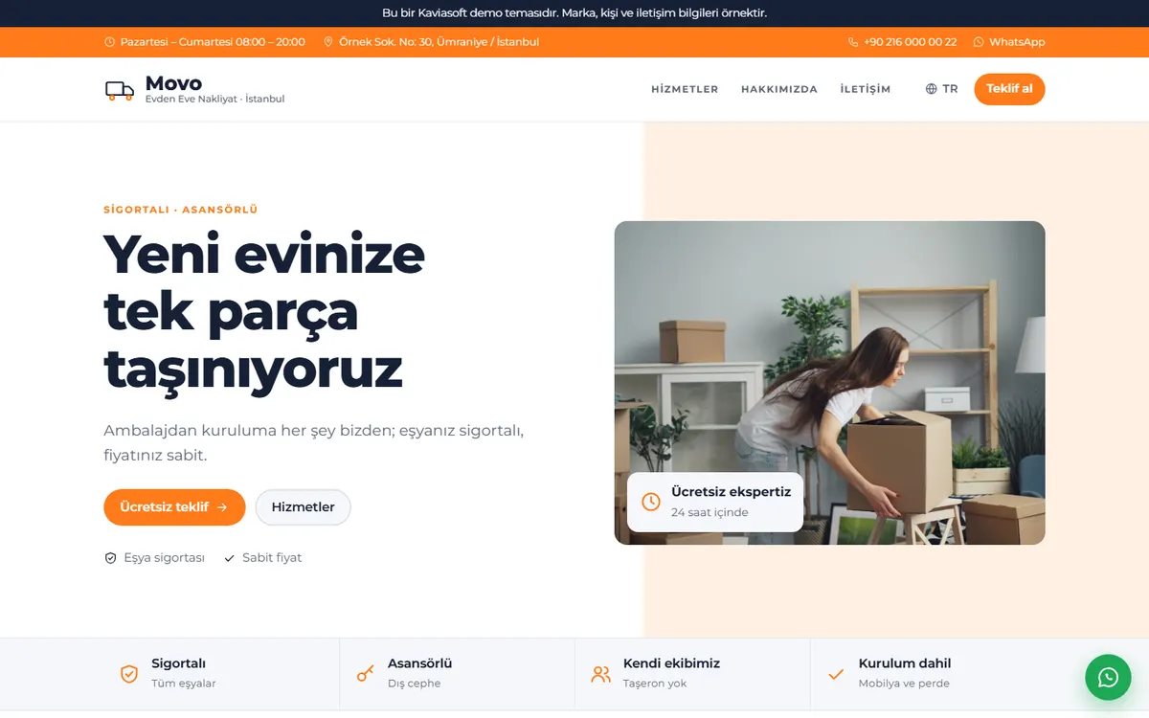Click the Teklif al button
Viewport: 1149px width, 718px height.
(1009, 89)
